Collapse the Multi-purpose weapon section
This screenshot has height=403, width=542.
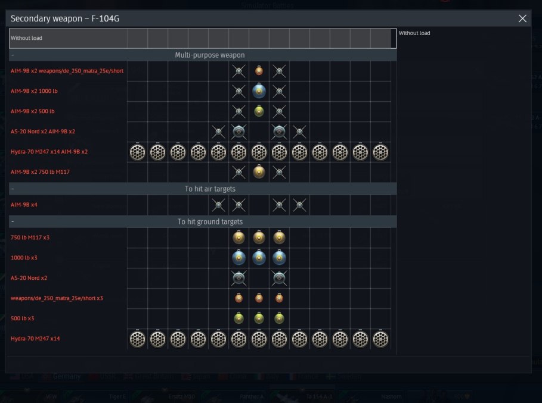coord(13,55)
